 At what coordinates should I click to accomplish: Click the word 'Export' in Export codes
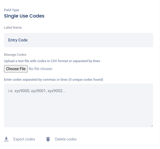click(x=19, y=139)
